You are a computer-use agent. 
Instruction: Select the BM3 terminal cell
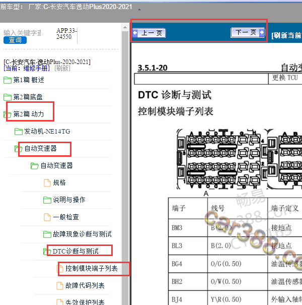(188, 228)
